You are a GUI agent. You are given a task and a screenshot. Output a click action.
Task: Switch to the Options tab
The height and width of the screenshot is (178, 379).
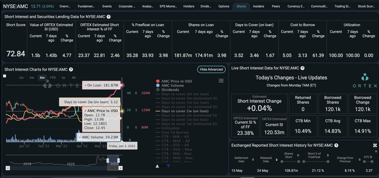[224, 6]
